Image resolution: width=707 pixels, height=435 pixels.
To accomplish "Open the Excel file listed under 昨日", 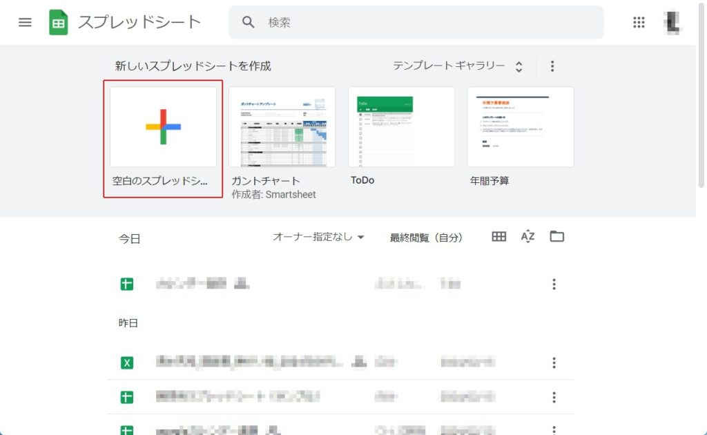I will coord(249,362).
